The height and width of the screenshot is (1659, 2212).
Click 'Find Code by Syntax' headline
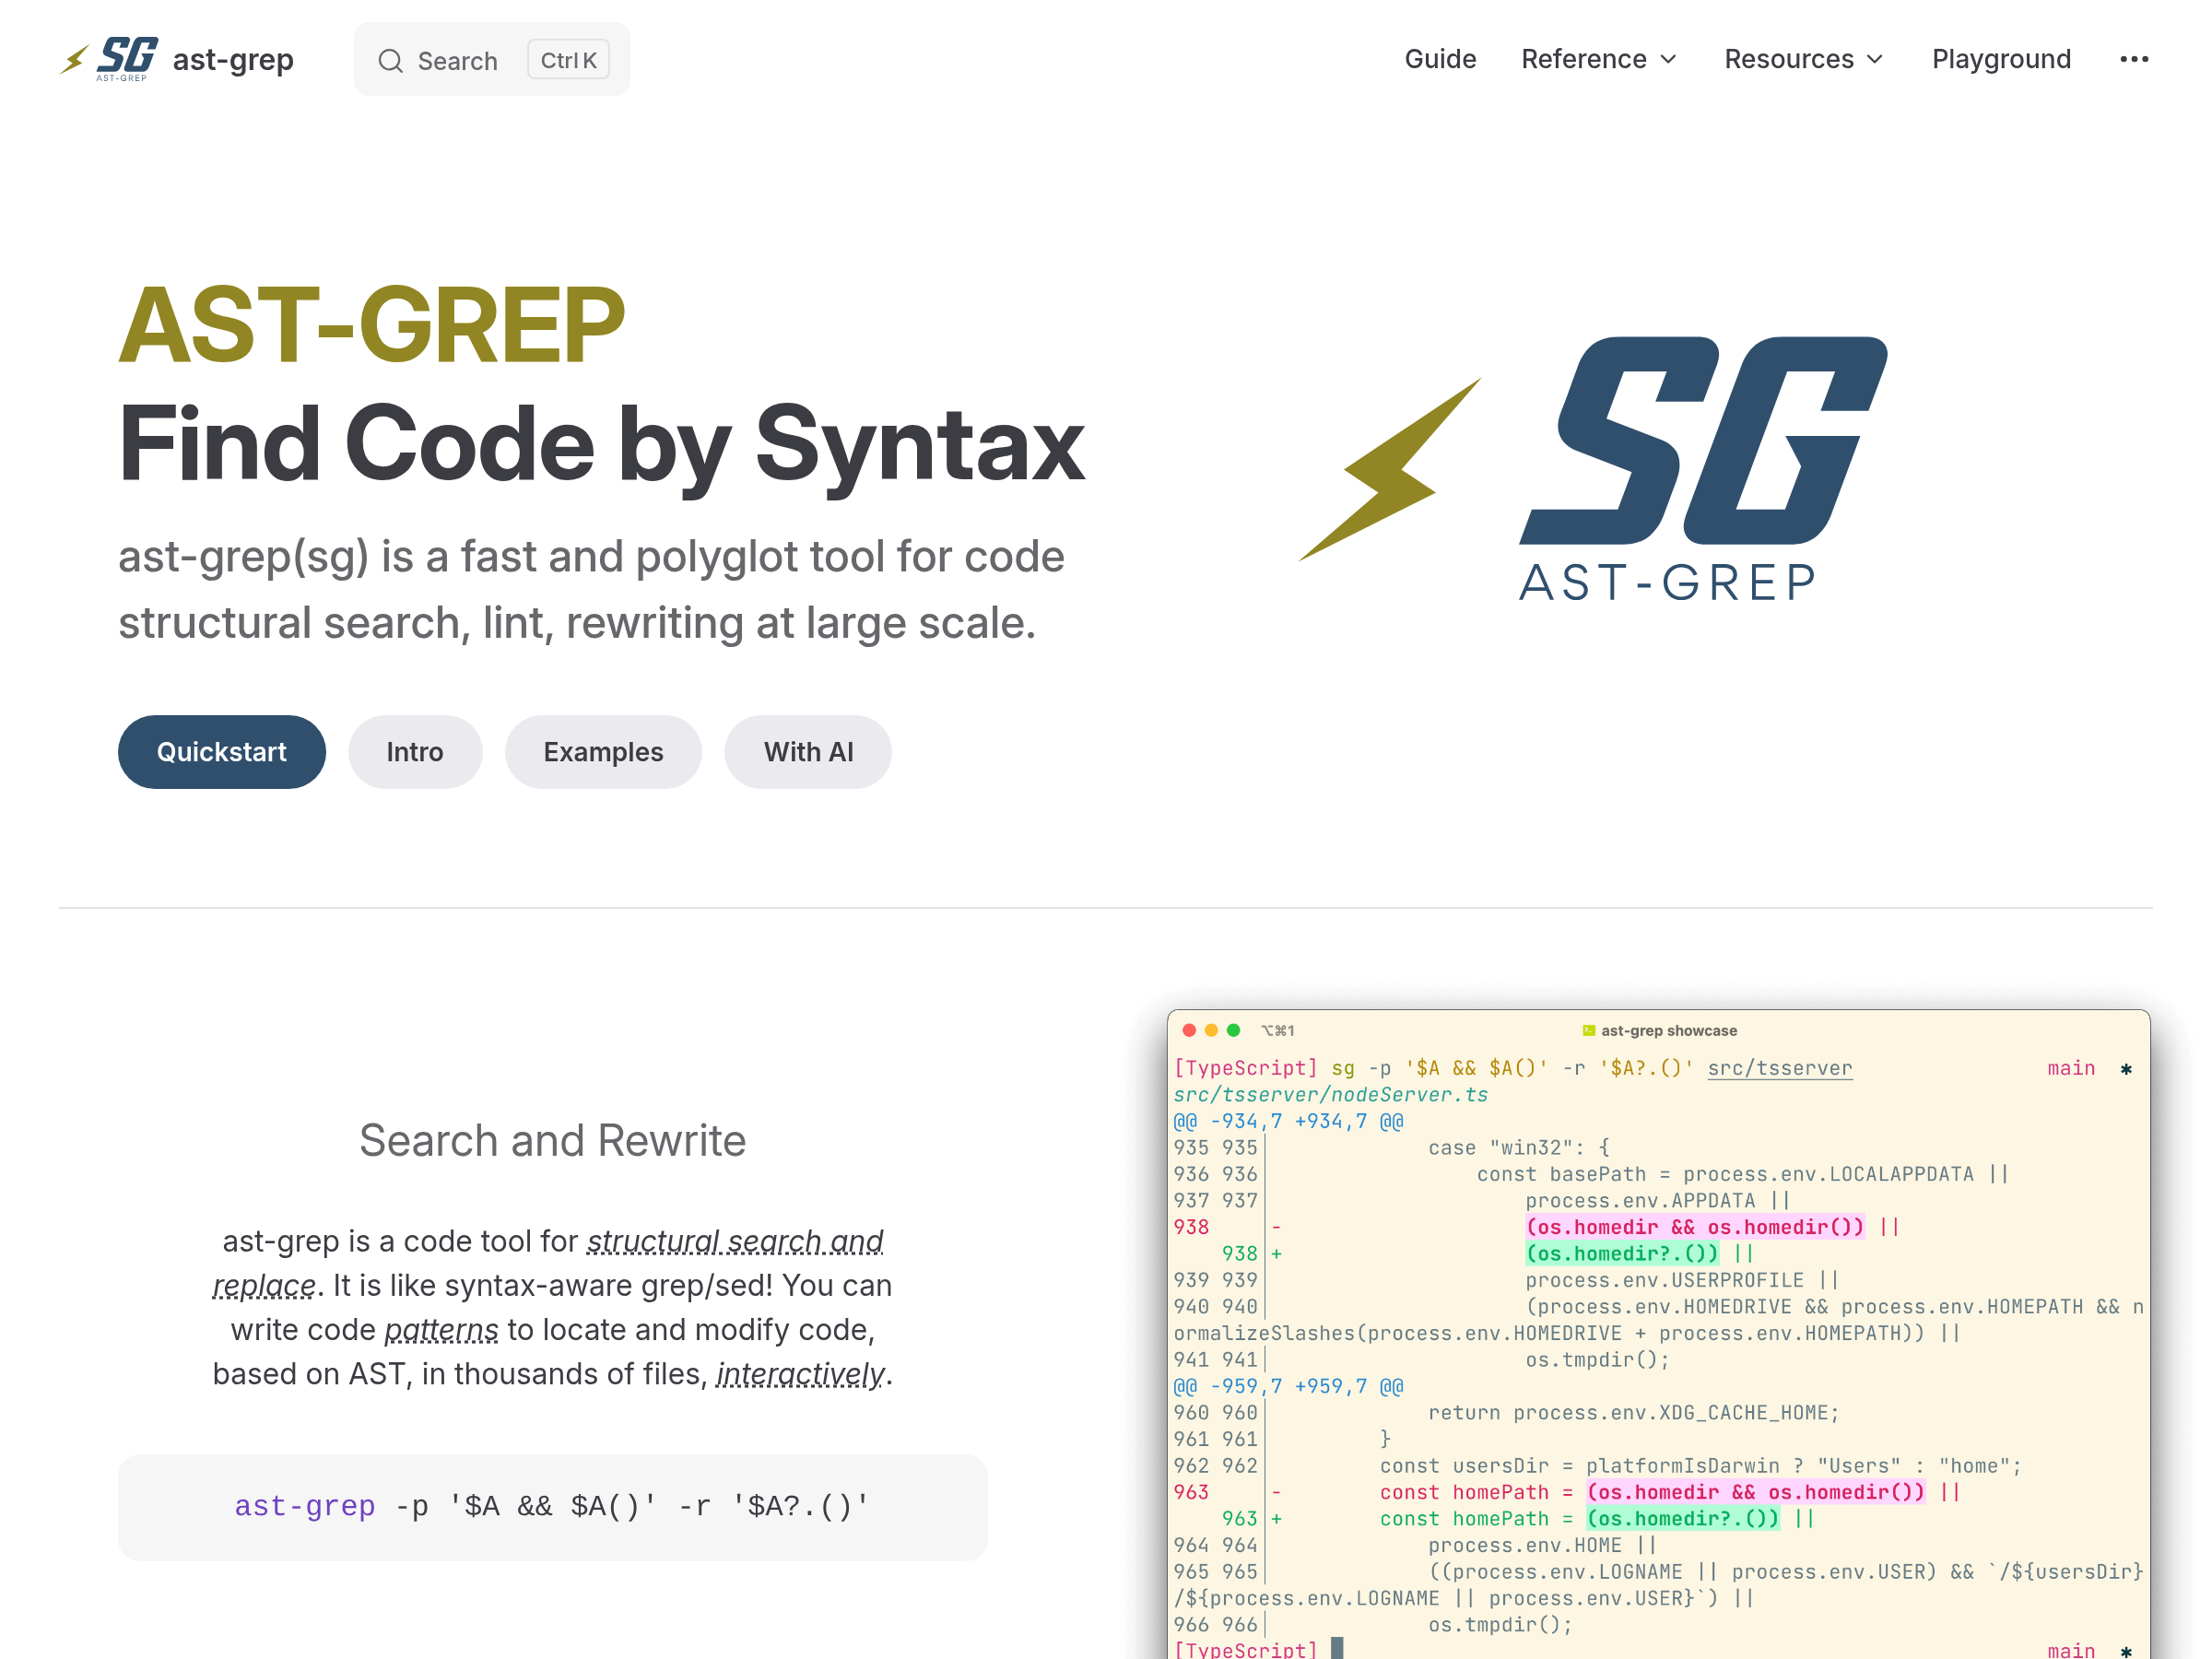point(601,445)
